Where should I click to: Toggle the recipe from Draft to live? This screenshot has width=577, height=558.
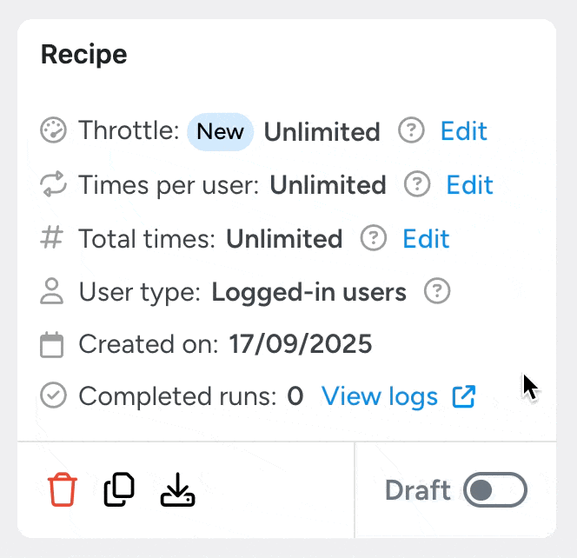(x=495, y=490)
